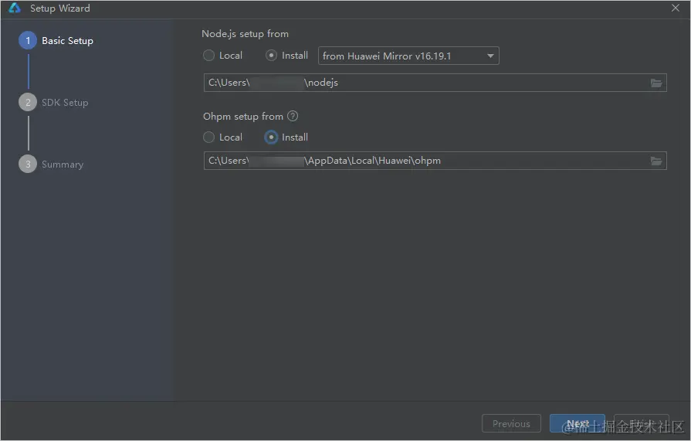This screenshot has width=691, height=441.
Task: Click the Previous button
Action: tap(511, 423)
